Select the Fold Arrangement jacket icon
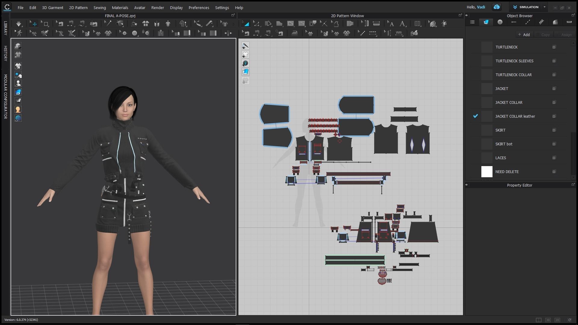The height and width of the screenshot is (325, 578). tap(157, 23)
